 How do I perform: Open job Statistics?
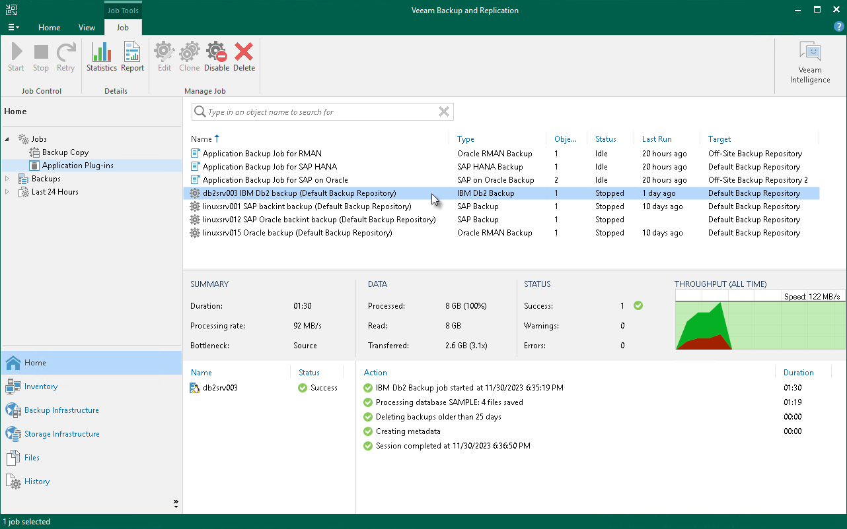pyautogui.click(x=102, y=57)
